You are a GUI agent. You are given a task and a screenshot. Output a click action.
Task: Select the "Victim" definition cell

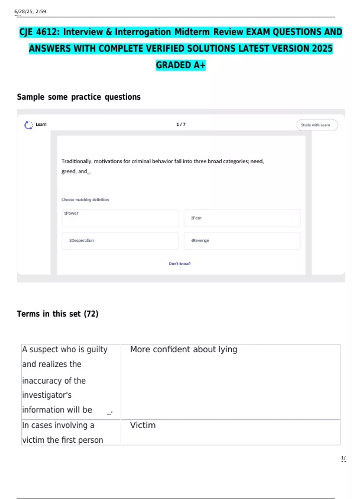tap(143, 425)
